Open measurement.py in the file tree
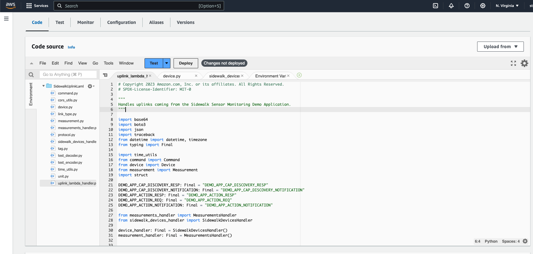Image resolution: width=533 pixels, height=254 pixels. 71,121
